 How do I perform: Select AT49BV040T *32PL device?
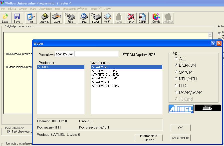[x=127, y=86]
